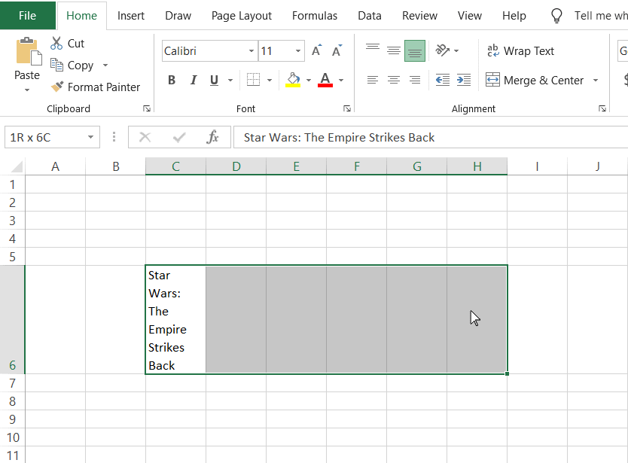This screenshot has height=463, width=628.
Task: Confirm entry with checkmark icon
Action: pyautogui.click(x=179, y=137)
